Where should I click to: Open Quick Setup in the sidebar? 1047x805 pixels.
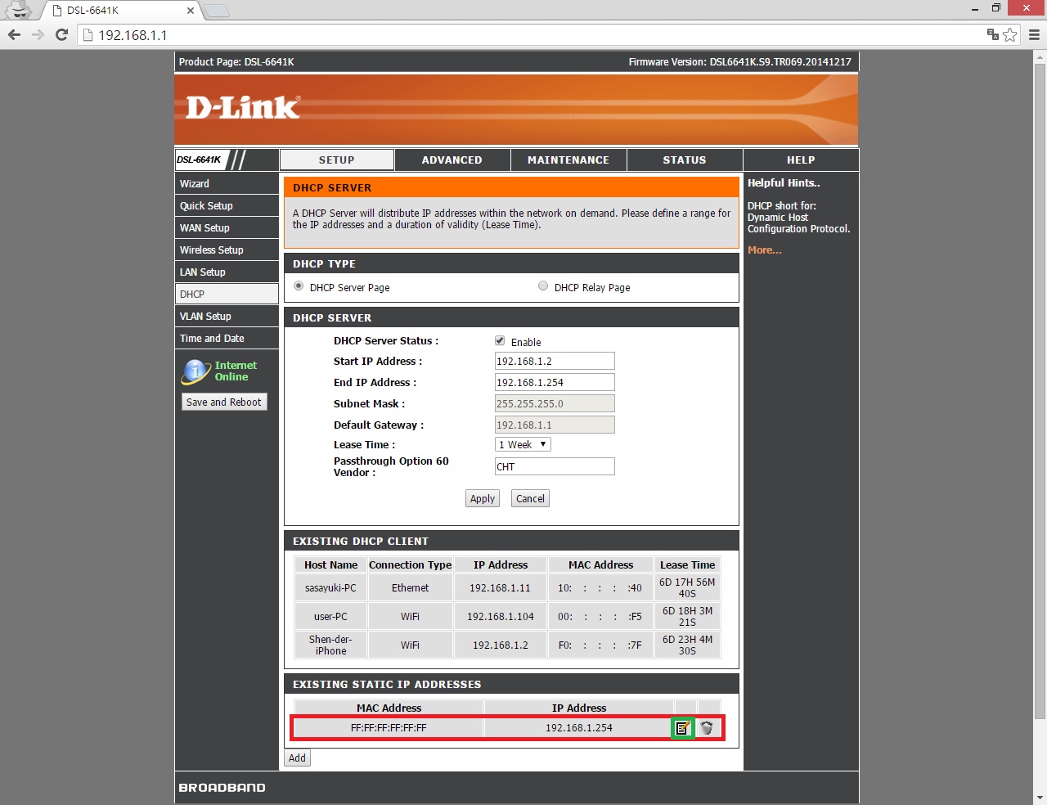pos(227,205)
